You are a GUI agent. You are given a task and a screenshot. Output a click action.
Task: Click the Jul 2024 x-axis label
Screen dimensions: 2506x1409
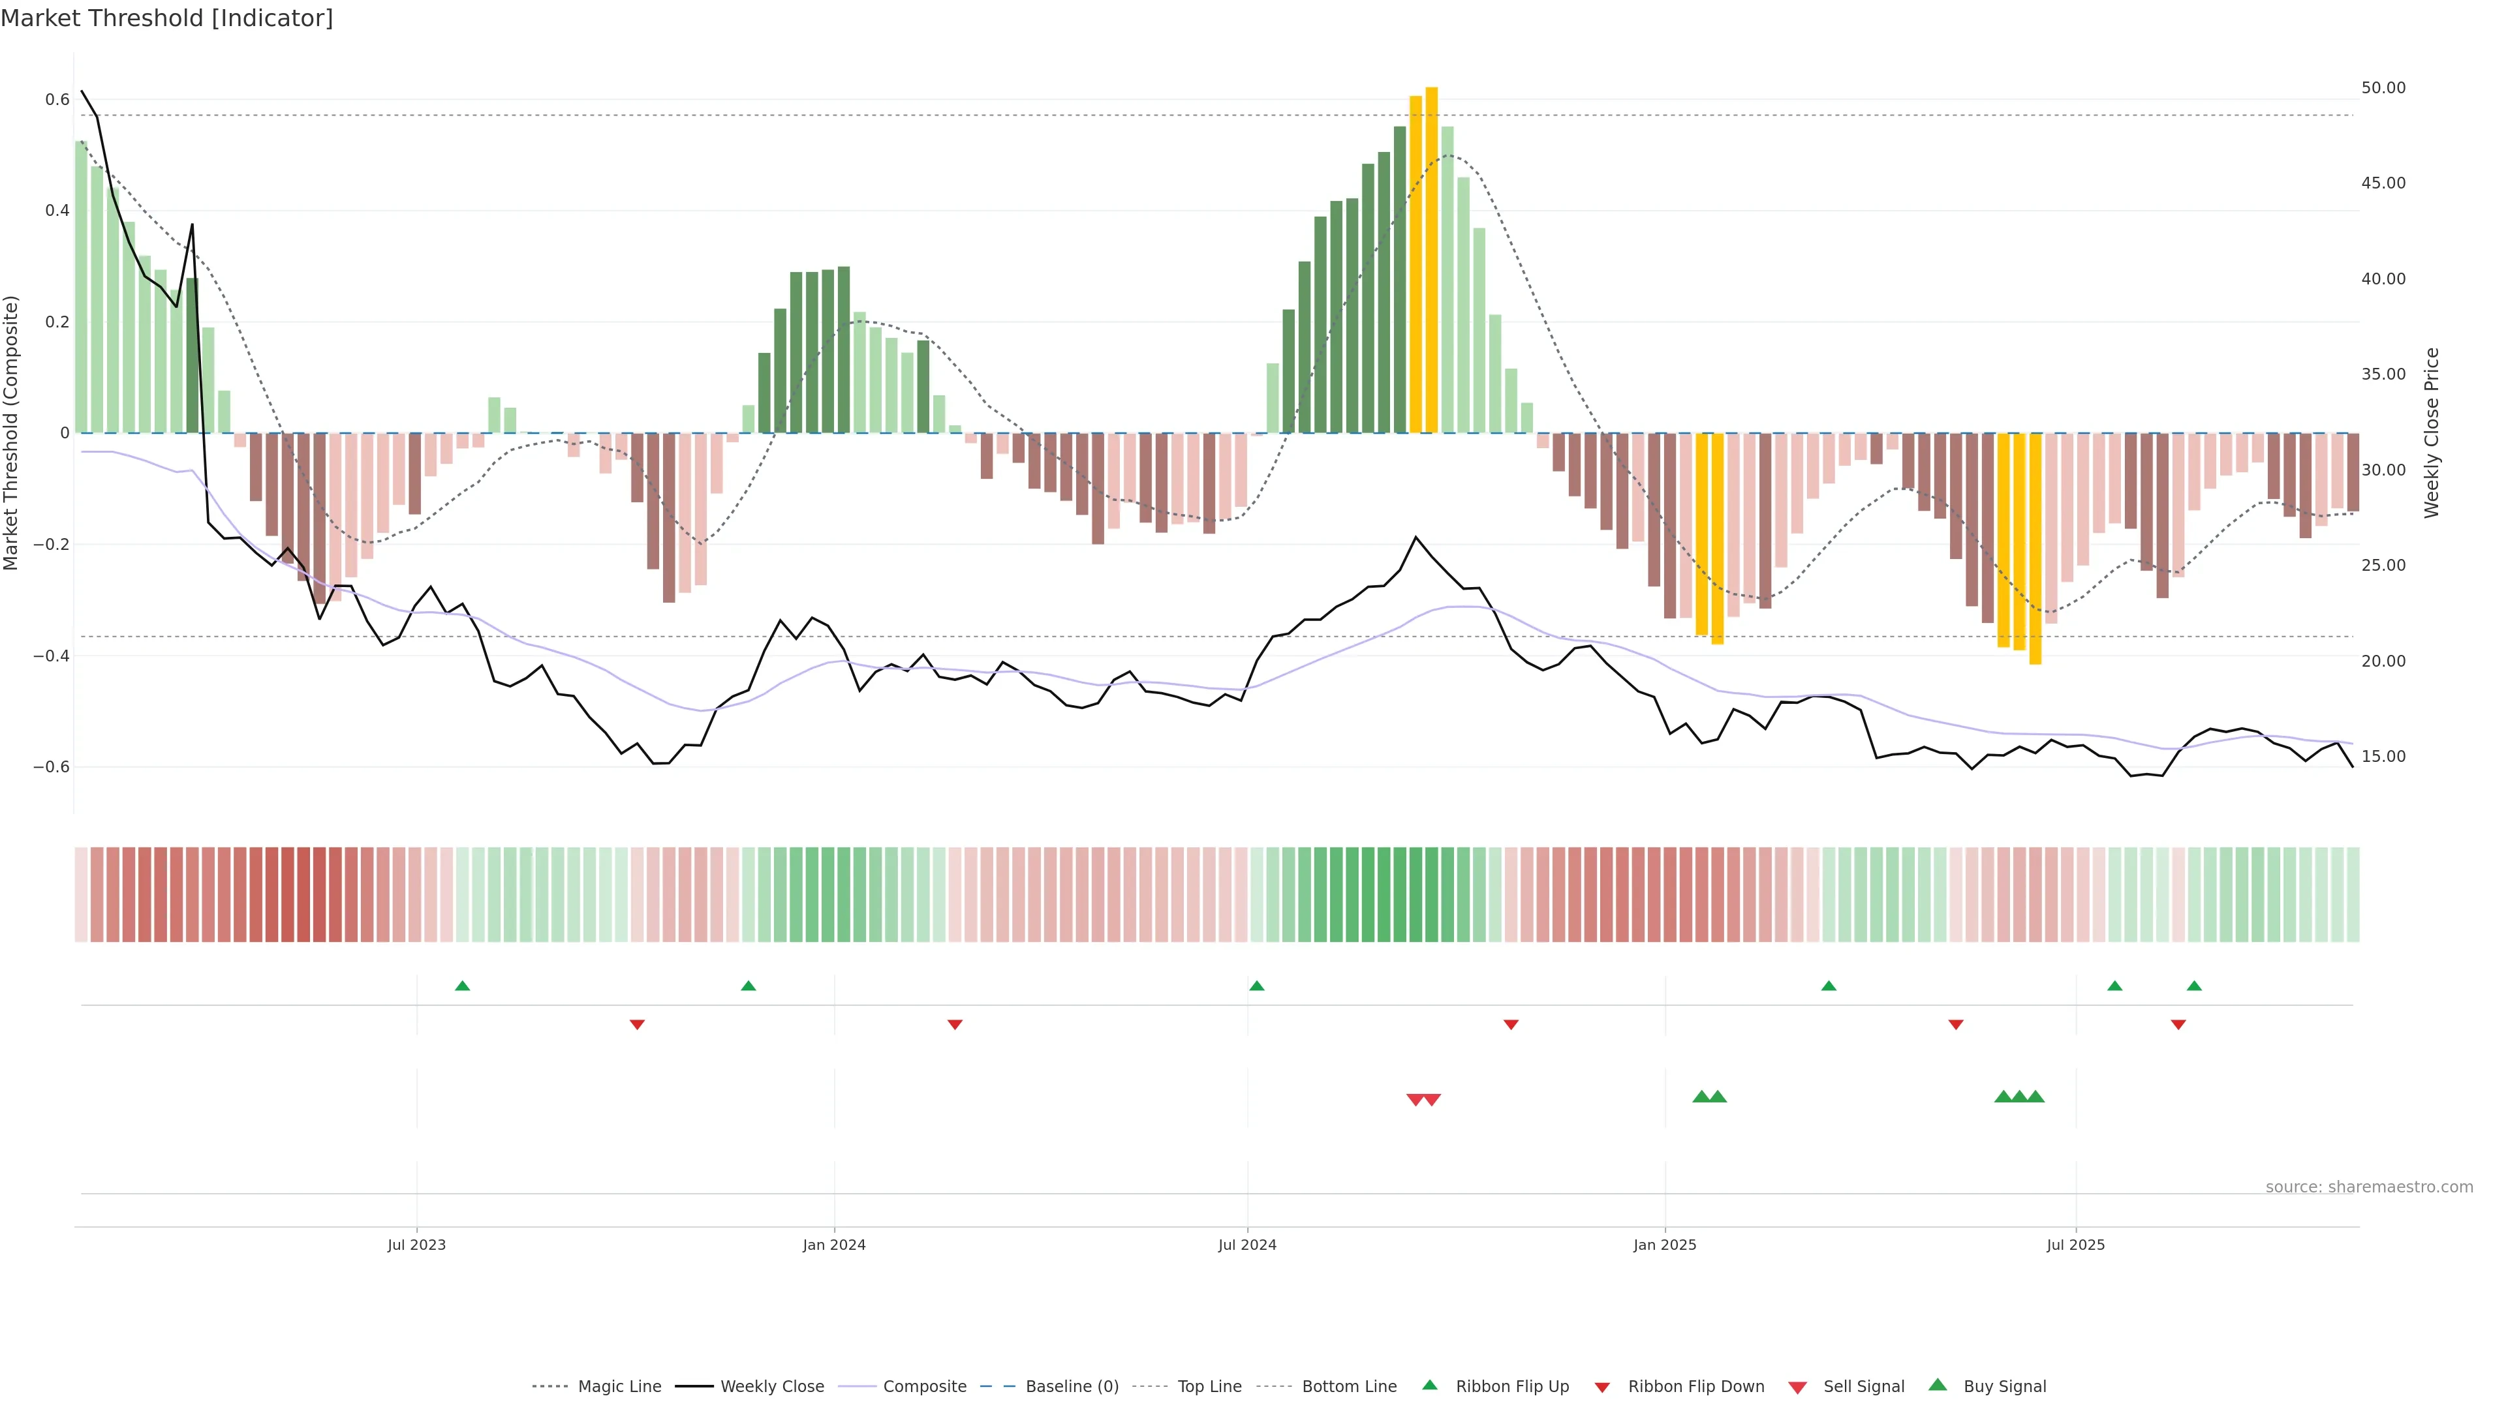point(1247,1245)
